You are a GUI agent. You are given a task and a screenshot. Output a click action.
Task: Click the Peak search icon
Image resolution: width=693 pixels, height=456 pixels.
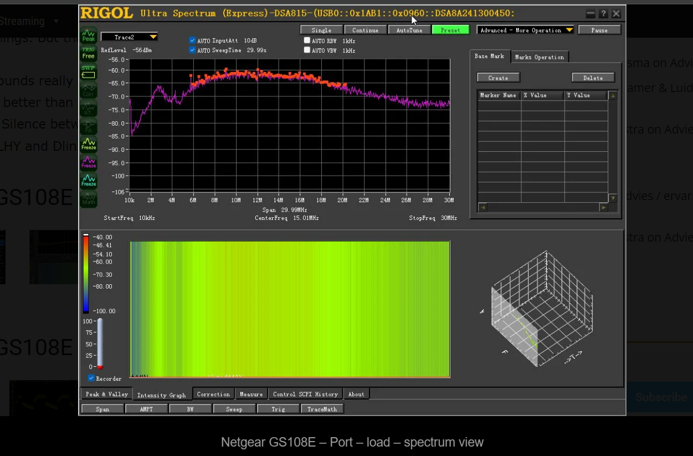pos(89,35)
